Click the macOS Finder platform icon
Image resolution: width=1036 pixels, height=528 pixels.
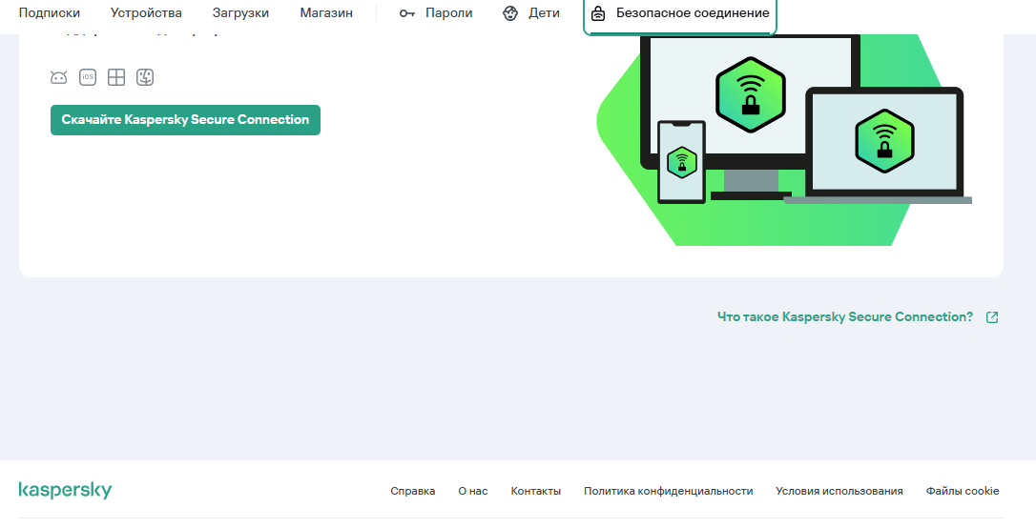point(145,77)
